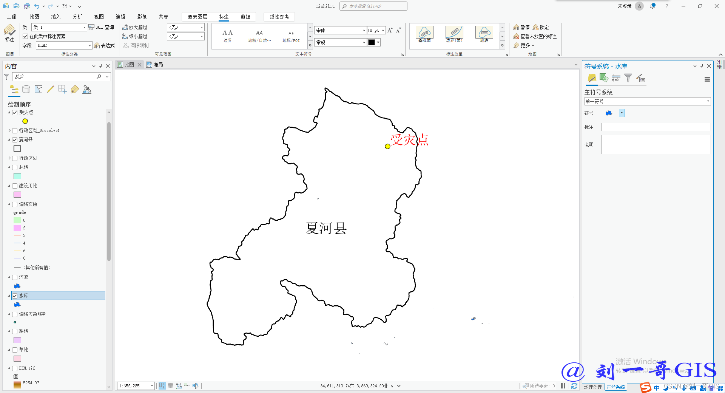Choose the 地块 placement style
Screen dimensions: 725x393
[x=484, y=34]
